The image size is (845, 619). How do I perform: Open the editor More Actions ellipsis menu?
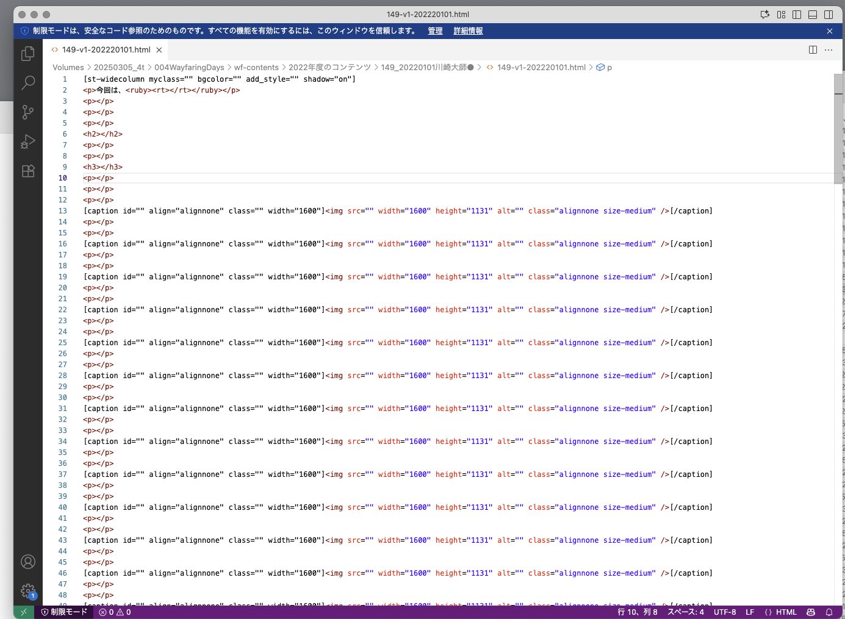(829, 50)
